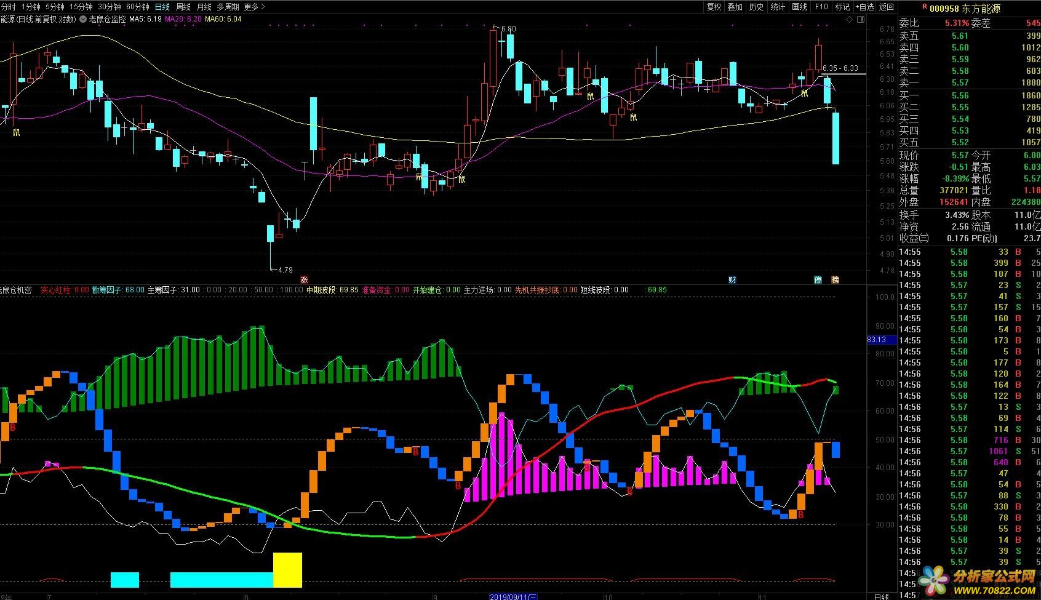Click the MA60: 6.04 label
Screen dimensions: 1041x600
click(223, 19)
